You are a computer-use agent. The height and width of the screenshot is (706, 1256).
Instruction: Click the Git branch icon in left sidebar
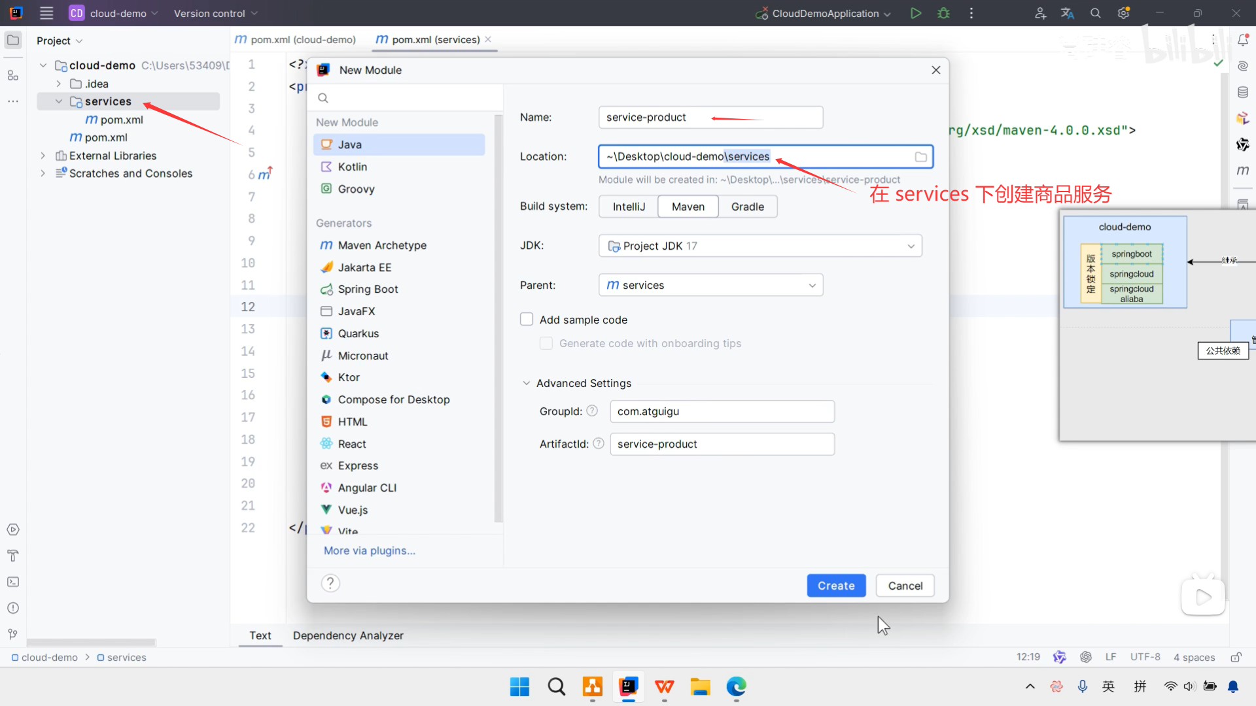13,634
